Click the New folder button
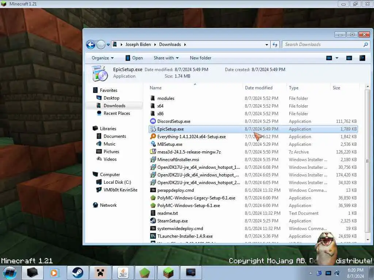This screenshot has width=374, height=280. 201,58
